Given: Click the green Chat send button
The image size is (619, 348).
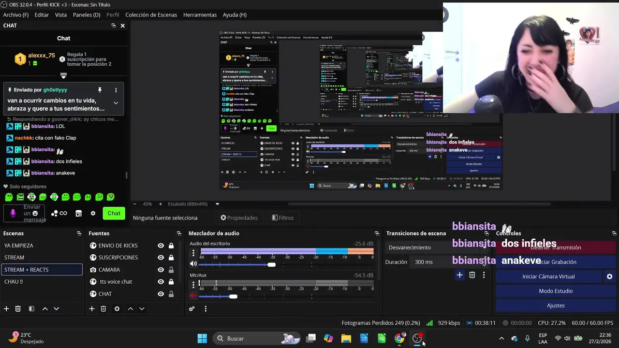Looking at the screenshot, I should coord(114,213).
